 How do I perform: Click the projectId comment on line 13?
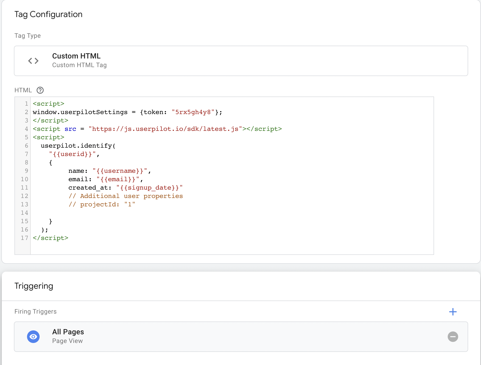[x=102, y=205]
